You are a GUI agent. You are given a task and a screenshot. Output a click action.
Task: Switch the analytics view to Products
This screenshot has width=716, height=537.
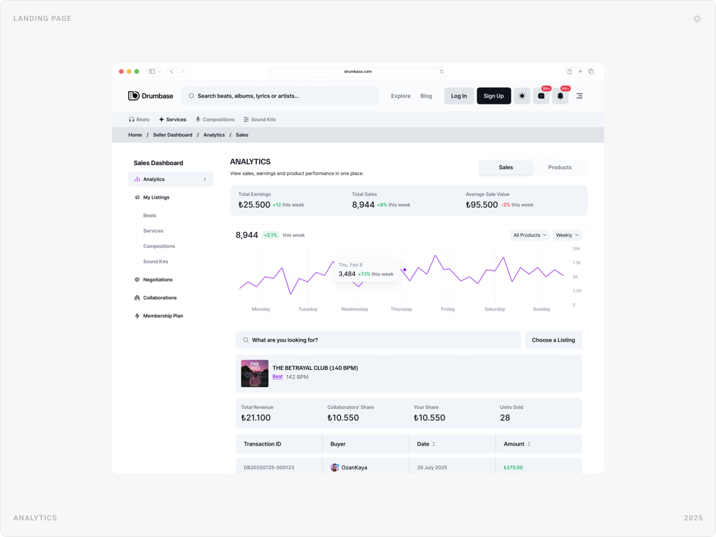(x=560, y=167)
